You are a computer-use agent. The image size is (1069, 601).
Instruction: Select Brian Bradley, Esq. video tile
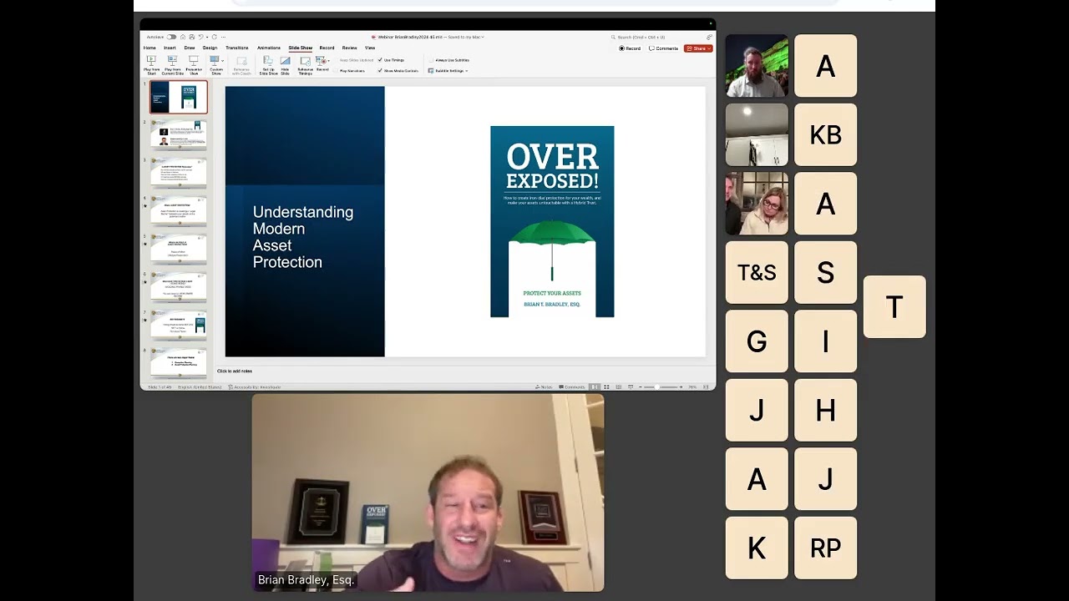point(428,492)
